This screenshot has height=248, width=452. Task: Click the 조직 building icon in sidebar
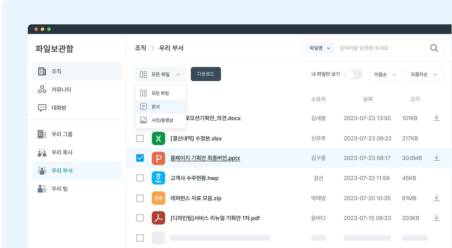point(42,71)
